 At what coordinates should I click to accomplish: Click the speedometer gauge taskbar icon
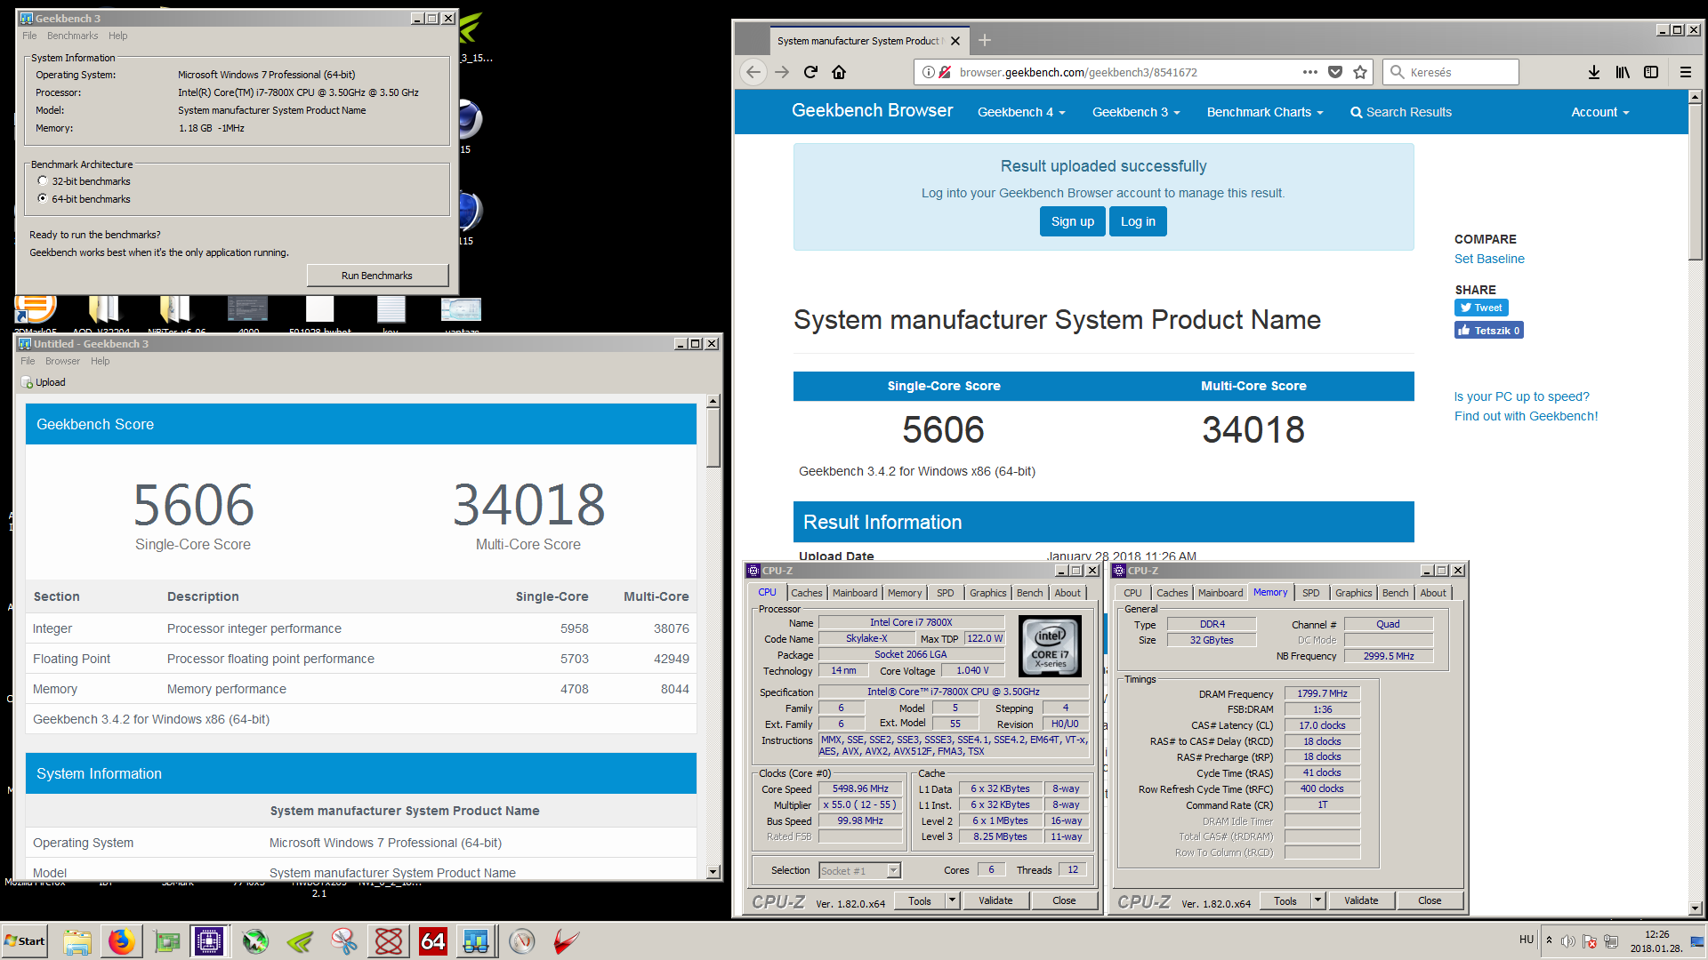(x=522, y=941)
